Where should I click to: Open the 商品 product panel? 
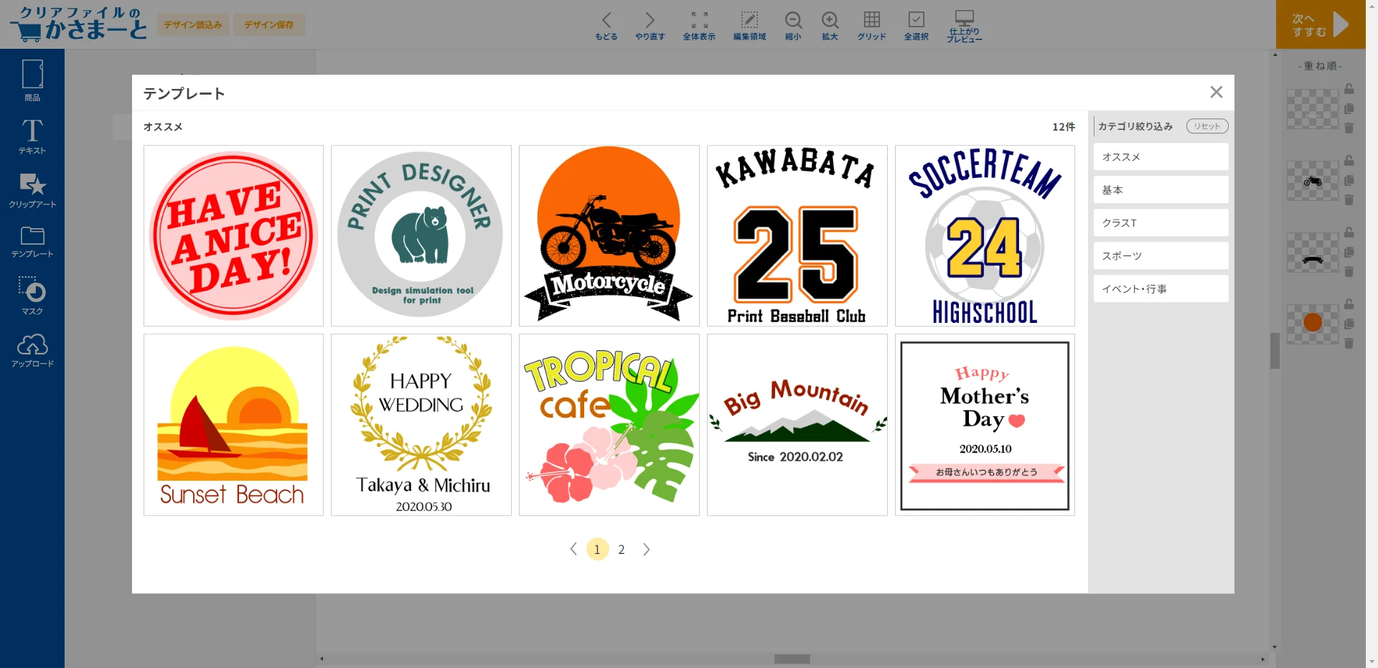pyautogui.click(x=32, y=80)
